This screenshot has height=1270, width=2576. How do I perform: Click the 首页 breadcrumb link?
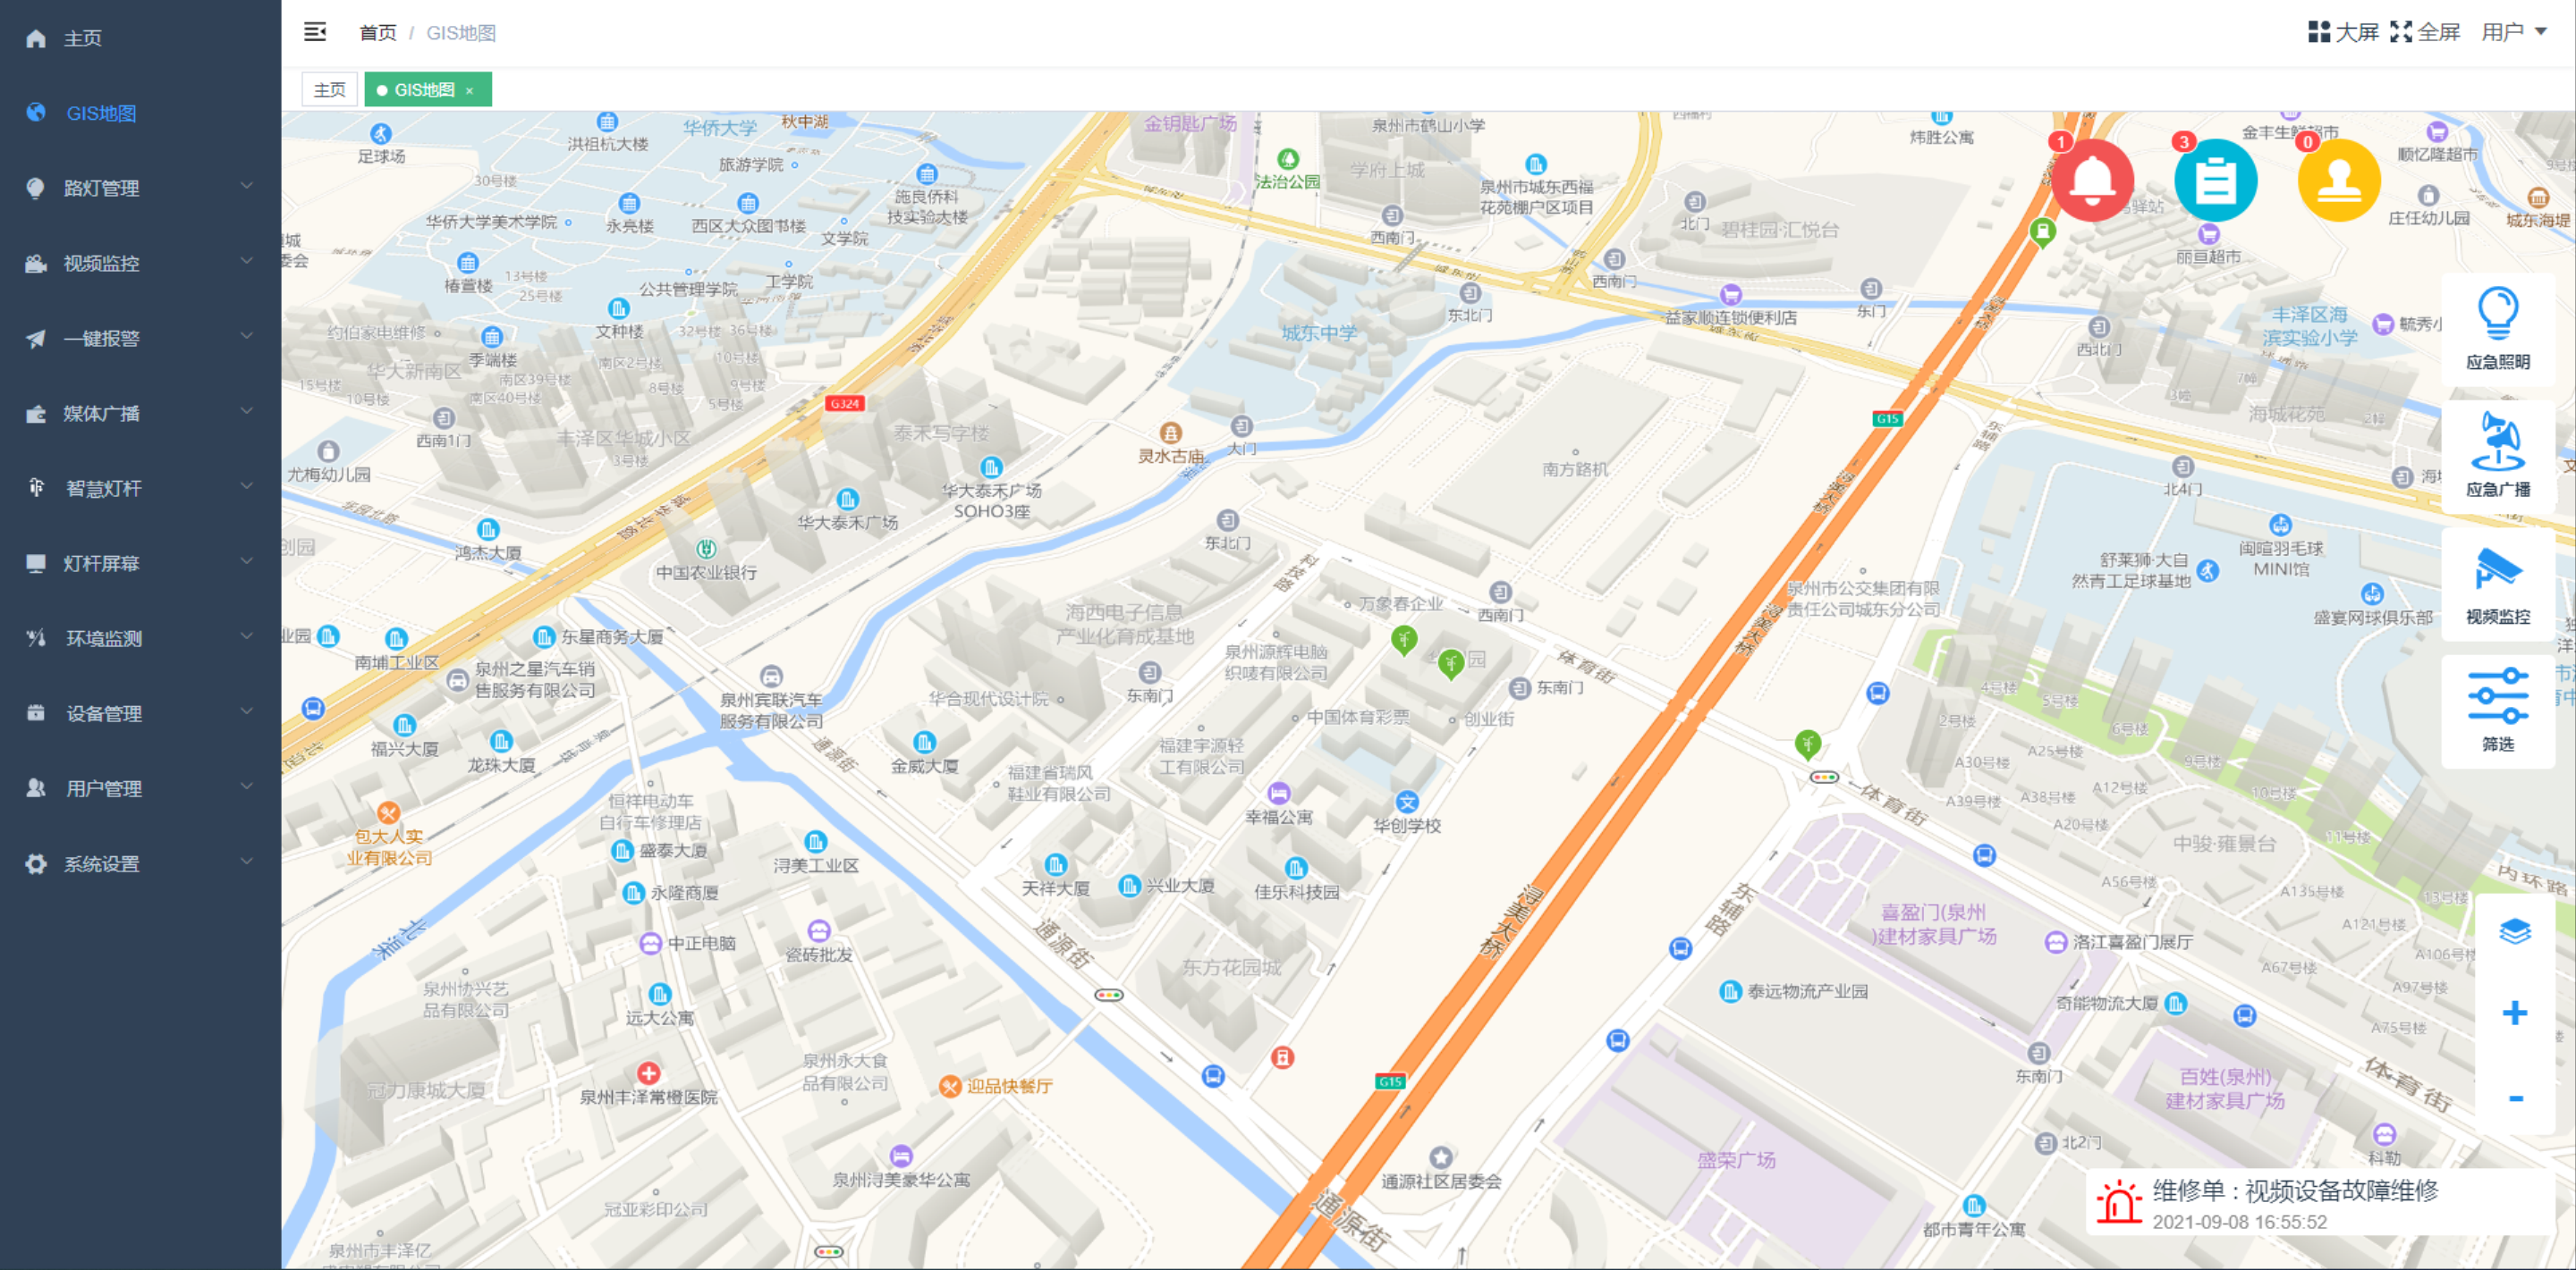[x=377, y=33]
